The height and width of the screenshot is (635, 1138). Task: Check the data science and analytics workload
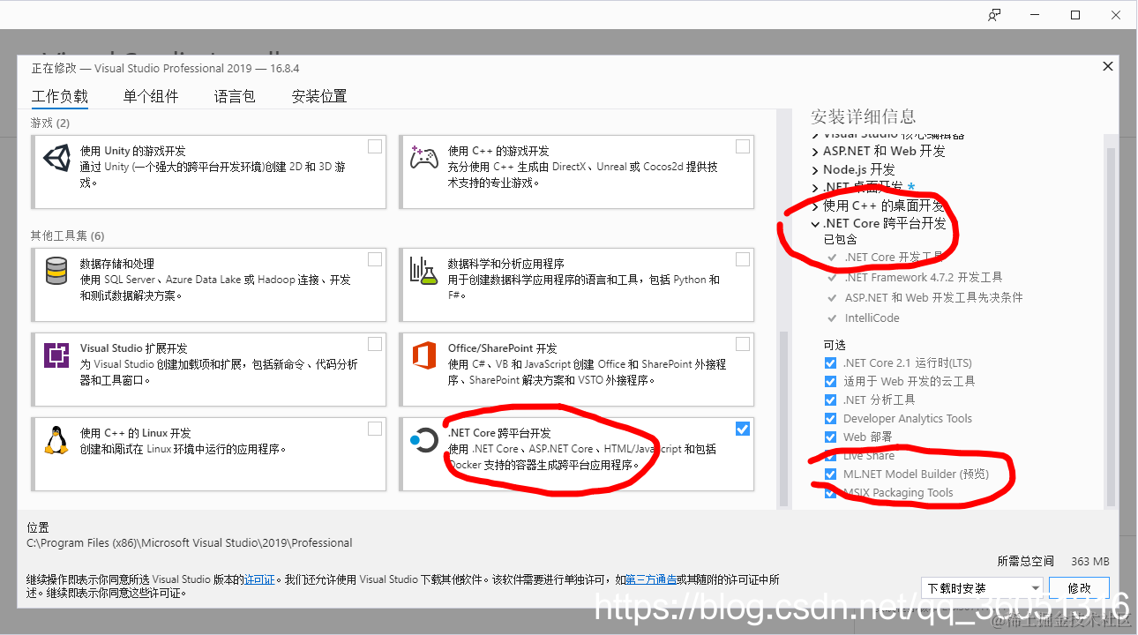743,259
